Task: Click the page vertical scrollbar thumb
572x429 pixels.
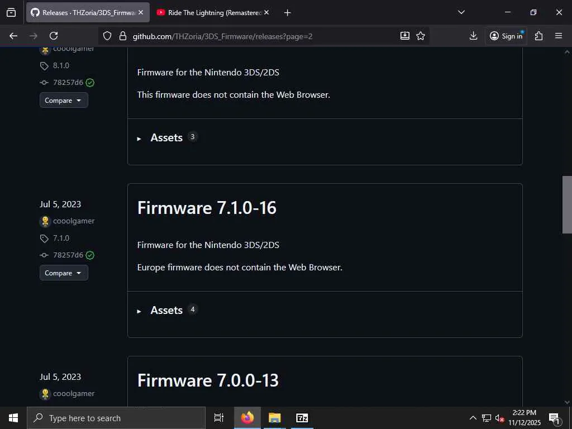Action: [x=567, y=204]
